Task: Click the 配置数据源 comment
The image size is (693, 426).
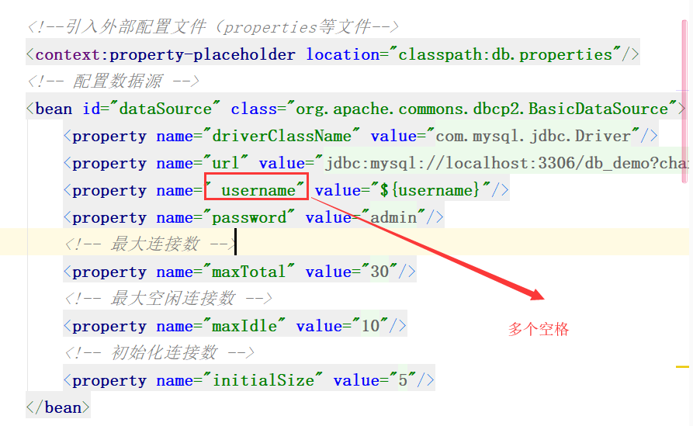Action: coord(113,81)
